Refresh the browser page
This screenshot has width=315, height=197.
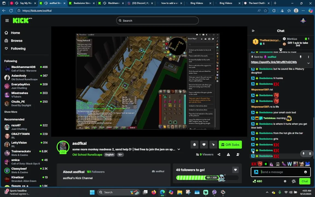[x=11, y=11]
